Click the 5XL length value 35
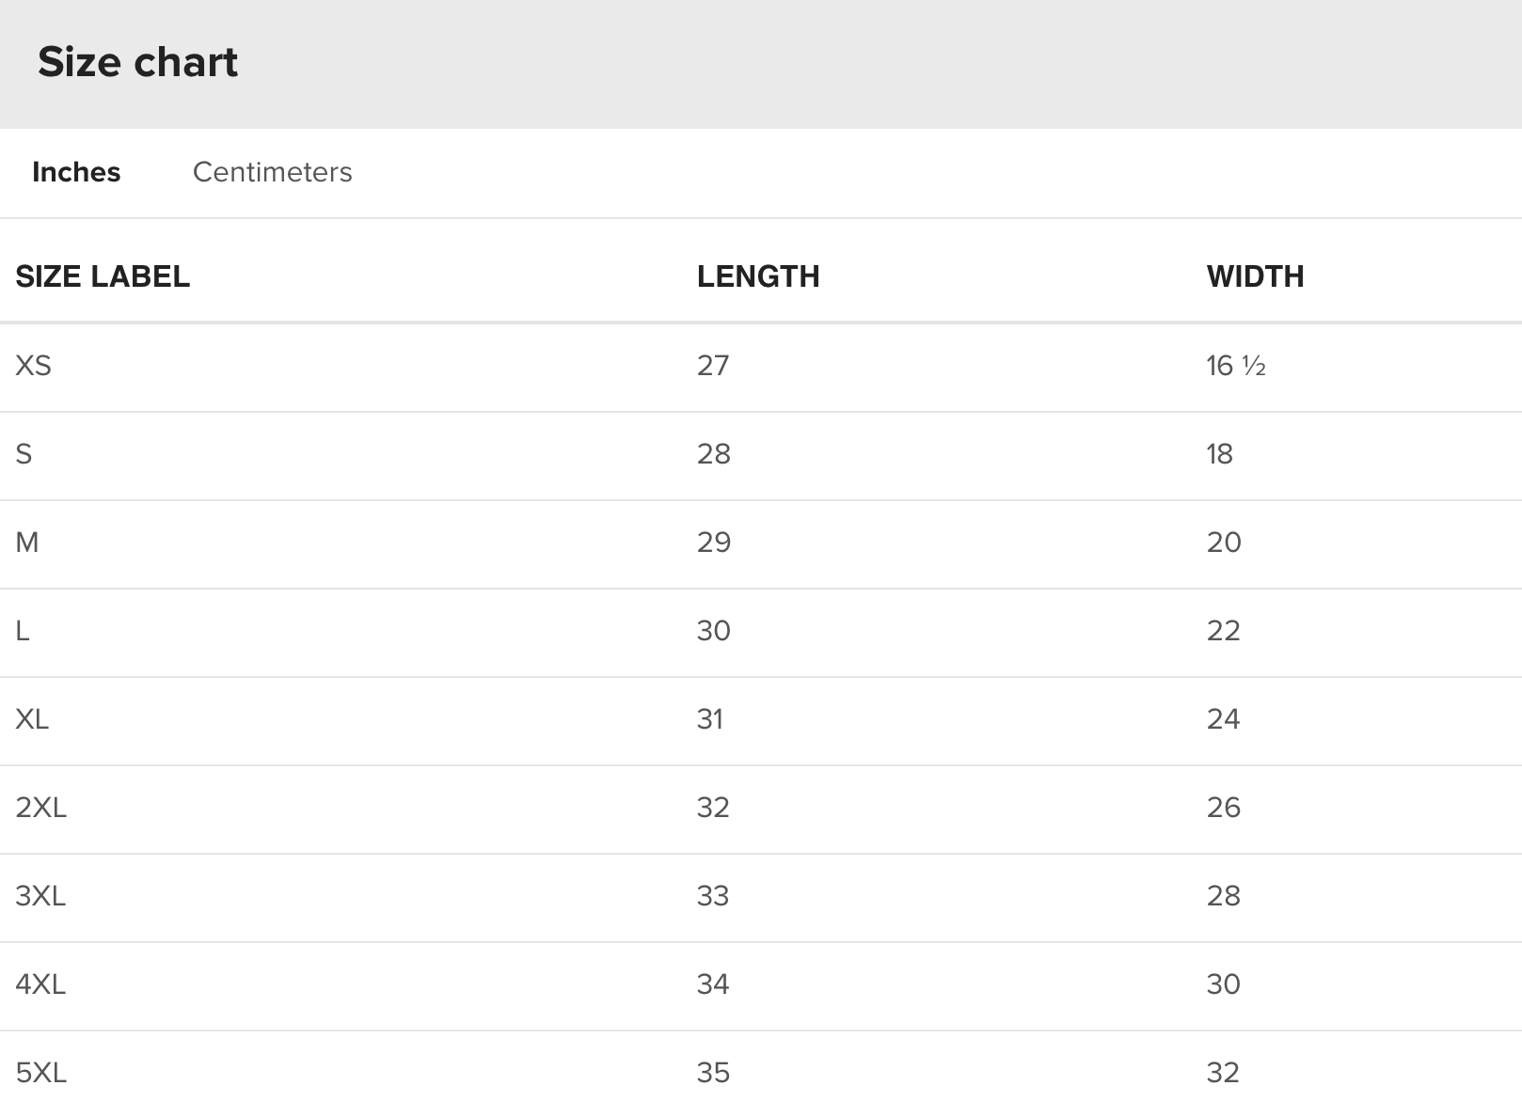1522x1117 pixels. [x=713, y=1073]
